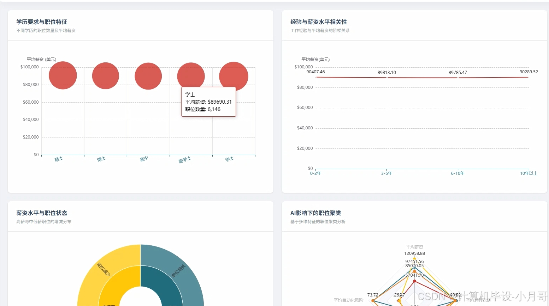Click the red radar point below 57041.70
The image size is (549, 306).
[415, 281]
